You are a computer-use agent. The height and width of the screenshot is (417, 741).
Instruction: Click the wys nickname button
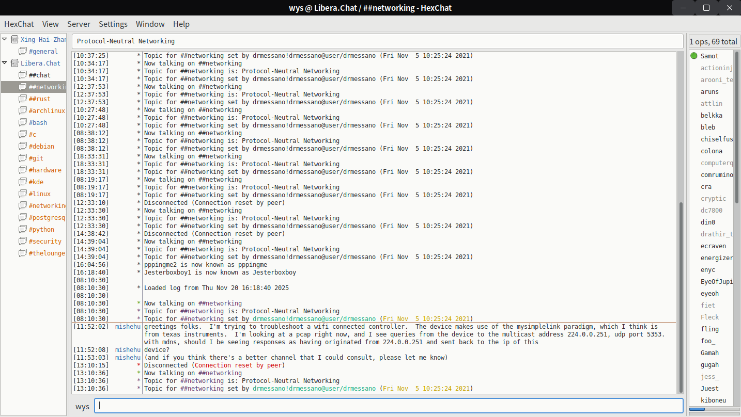tap(82, 406)
